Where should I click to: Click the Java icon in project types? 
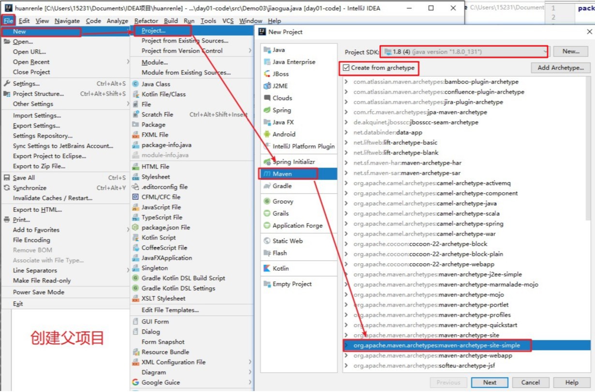click(x=267, y=50)
